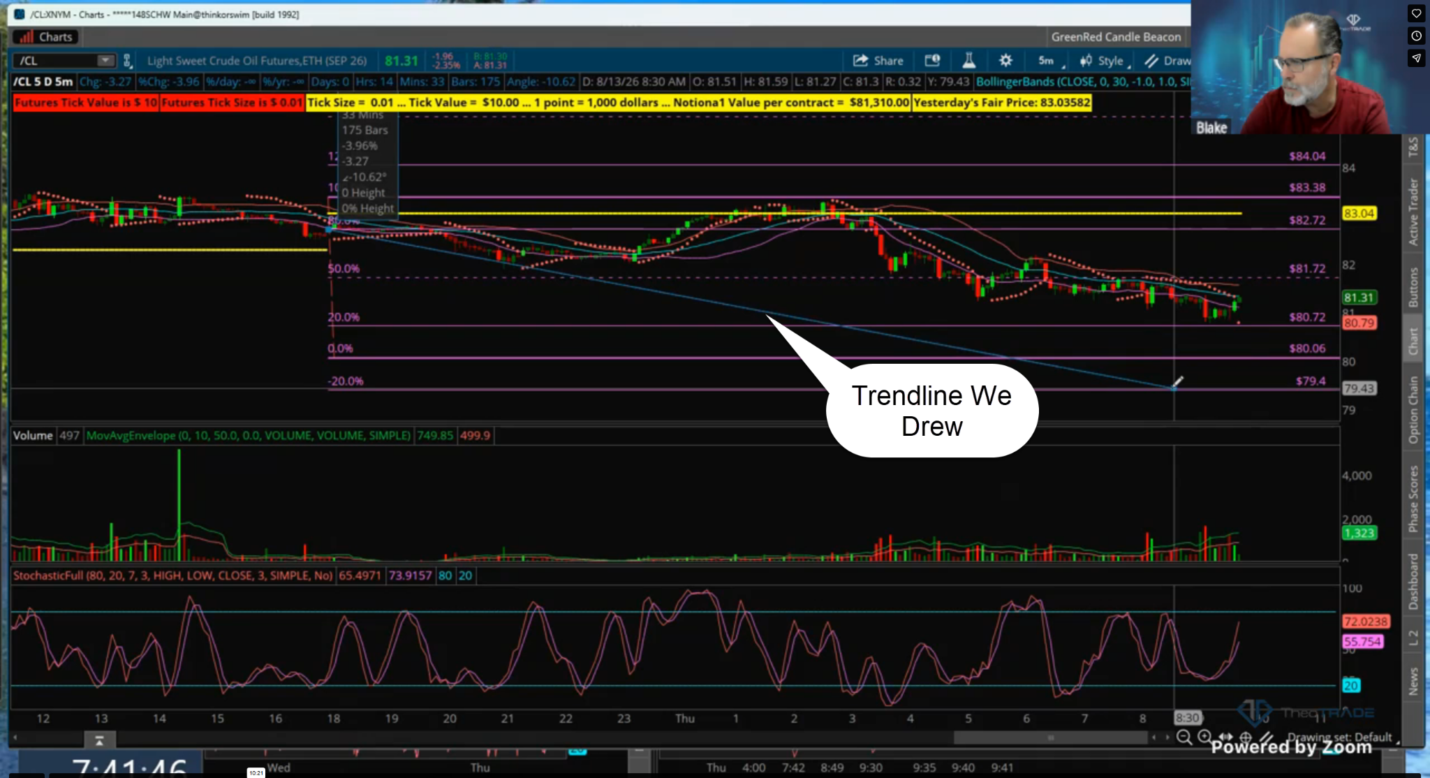Click the GreenRed Candle Beacon button
The height and width of the screenshot is (778, 1430).
point(1116,37)
